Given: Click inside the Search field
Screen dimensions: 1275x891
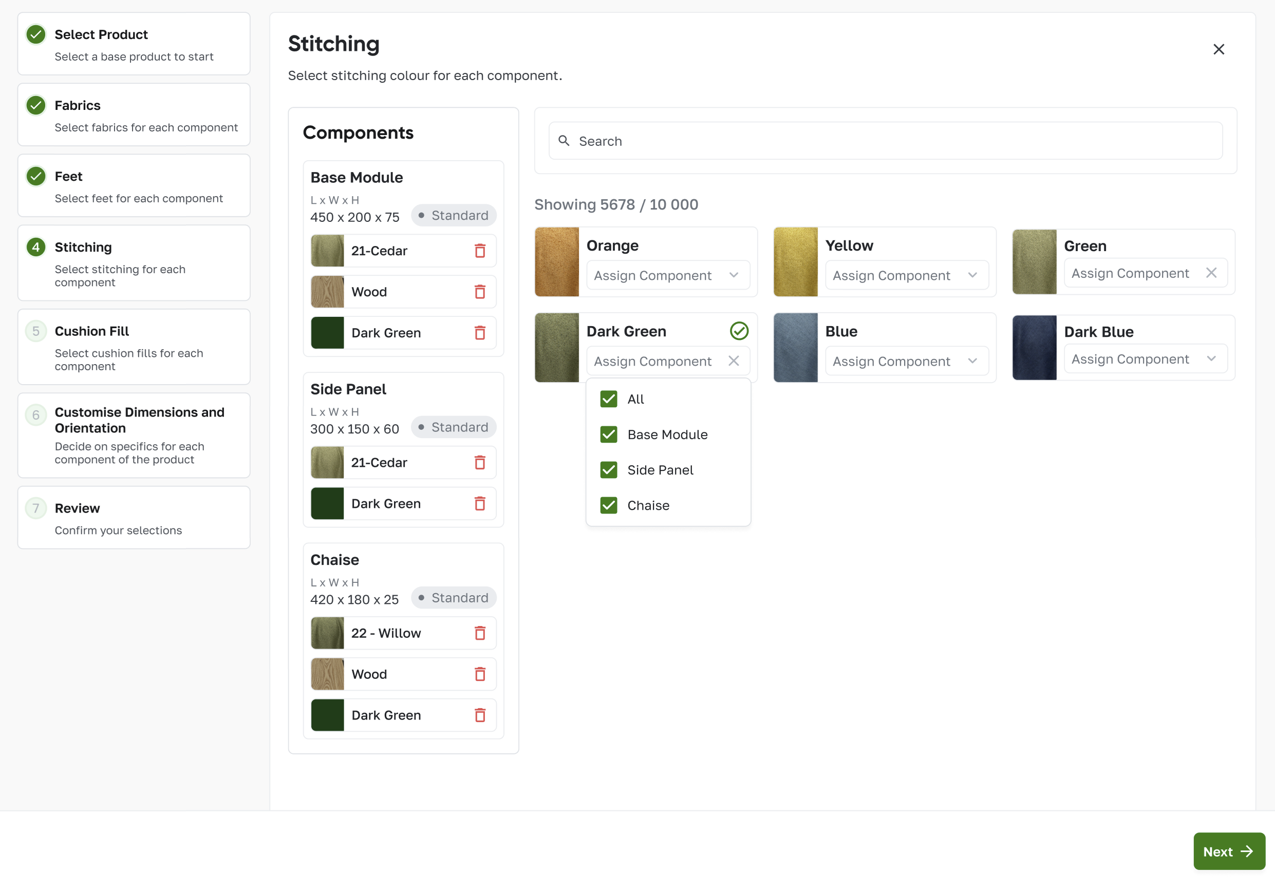Looking at the screenshot, I should (x=777, y=141).
